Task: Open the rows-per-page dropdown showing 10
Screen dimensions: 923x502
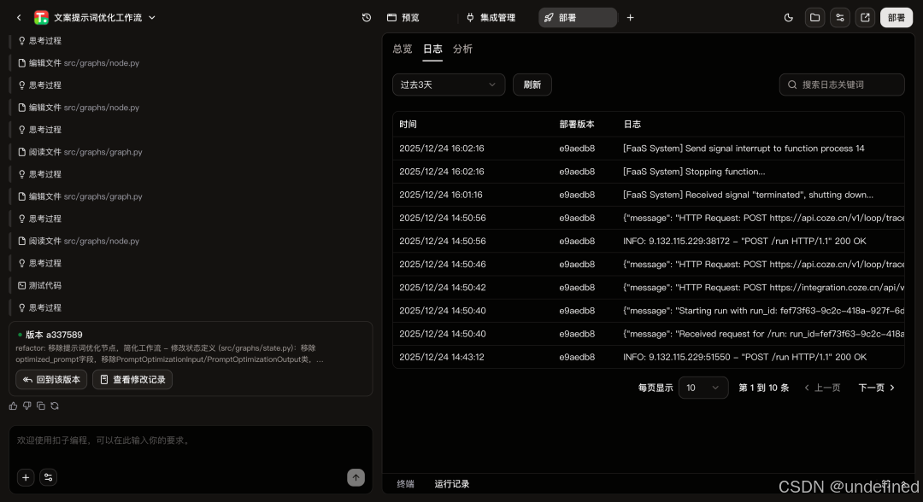Action: coord(703,388)
